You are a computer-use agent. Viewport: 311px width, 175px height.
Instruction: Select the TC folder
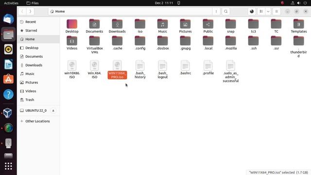coord(276,24)
